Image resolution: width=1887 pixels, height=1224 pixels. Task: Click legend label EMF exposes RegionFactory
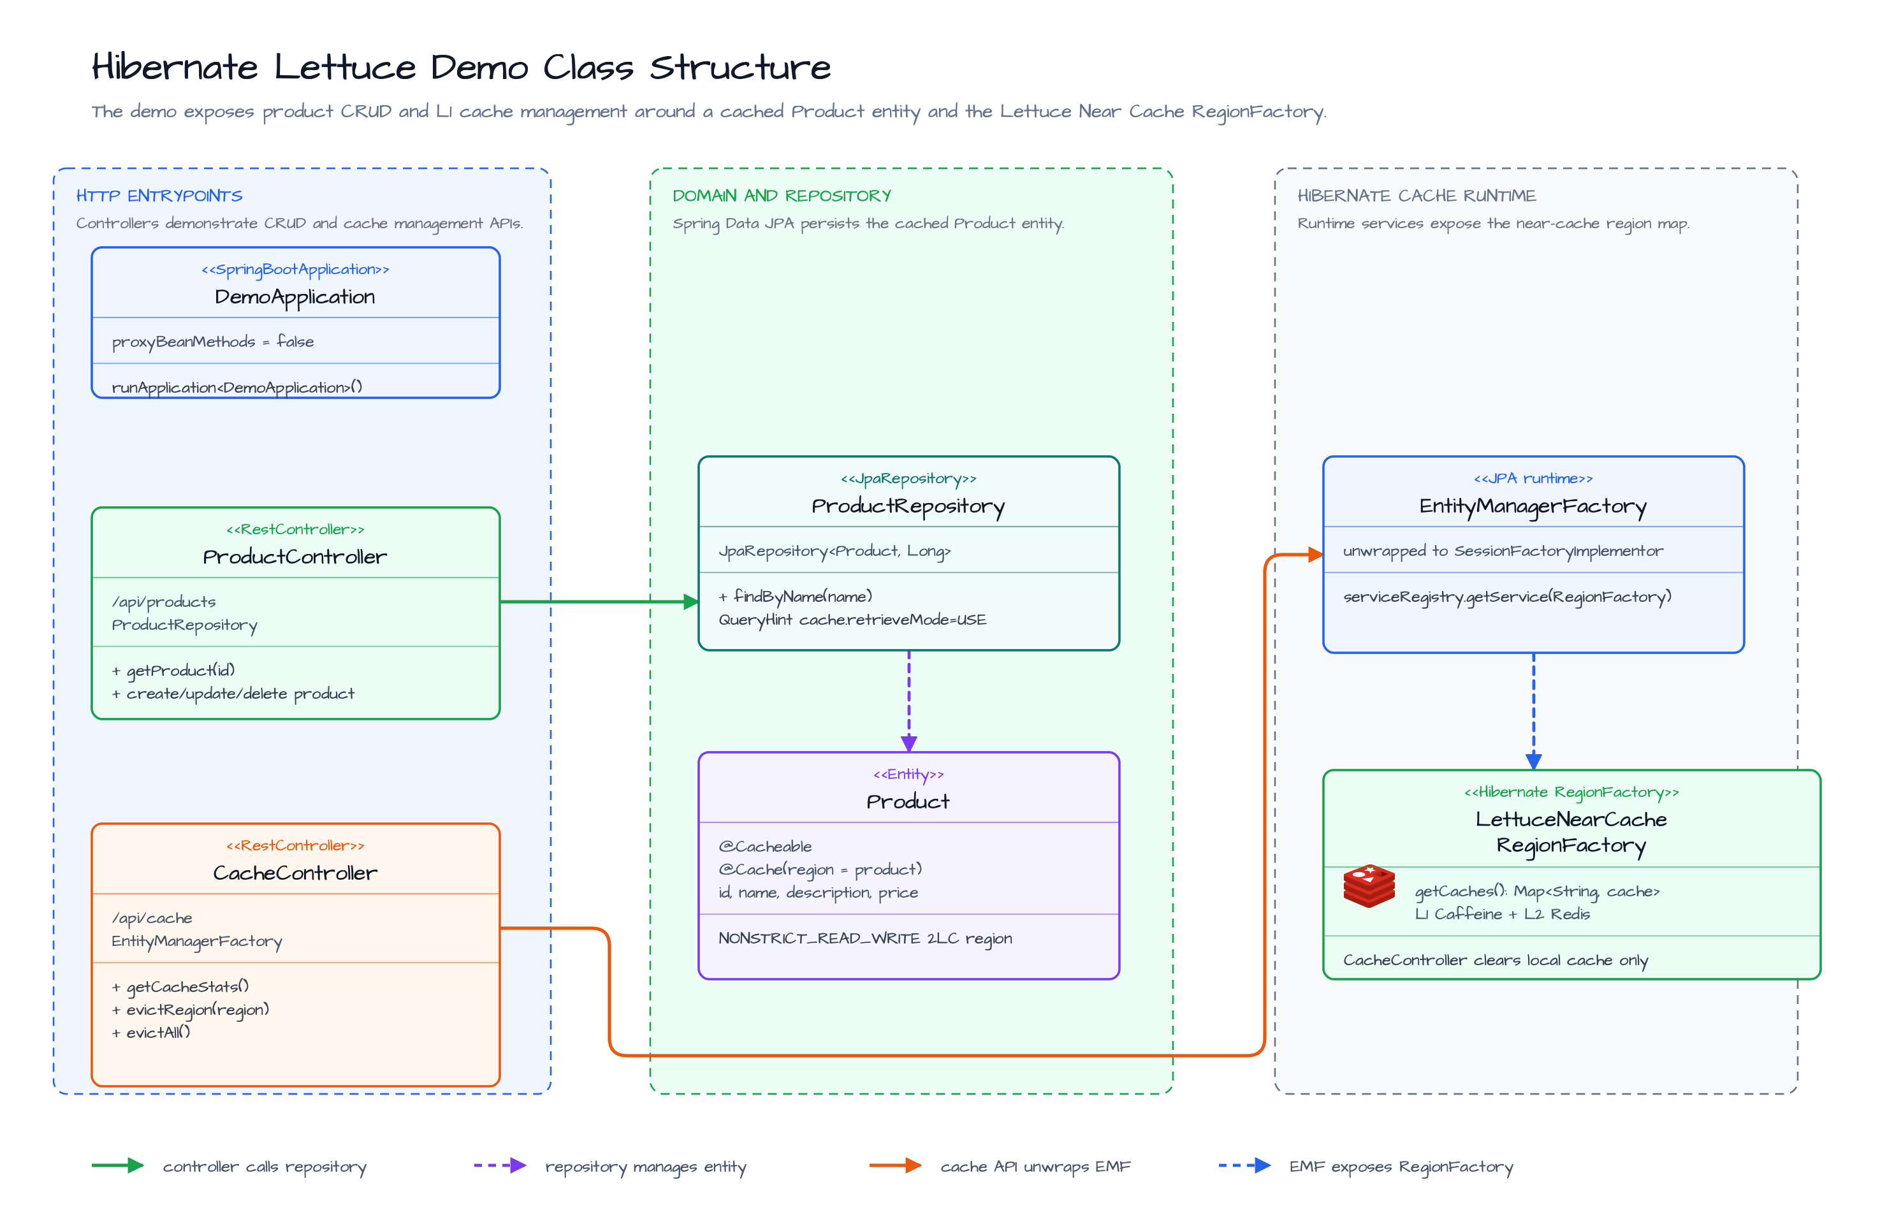pos(1401,1167)
